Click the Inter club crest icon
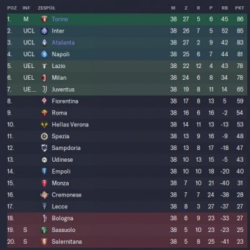 pos(44,31)
